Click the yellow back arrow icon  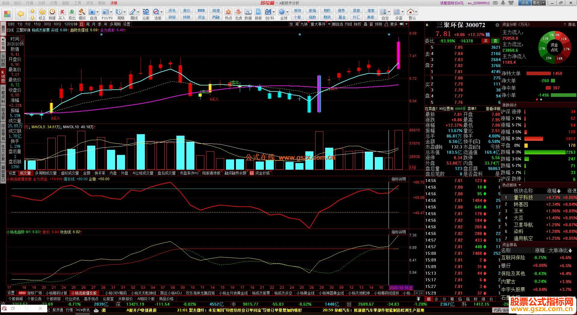(20, 14)
